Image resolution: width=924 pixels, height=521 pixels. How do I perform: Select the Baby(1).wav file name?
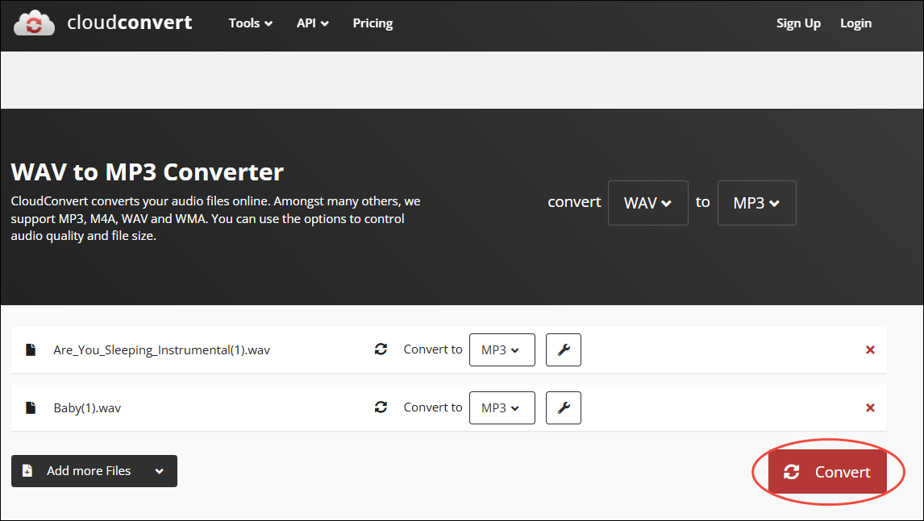87,407
